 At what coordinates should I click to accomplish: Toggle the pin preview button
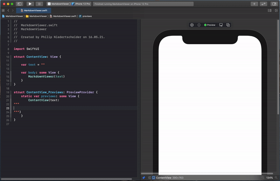[x=143, y=178]
